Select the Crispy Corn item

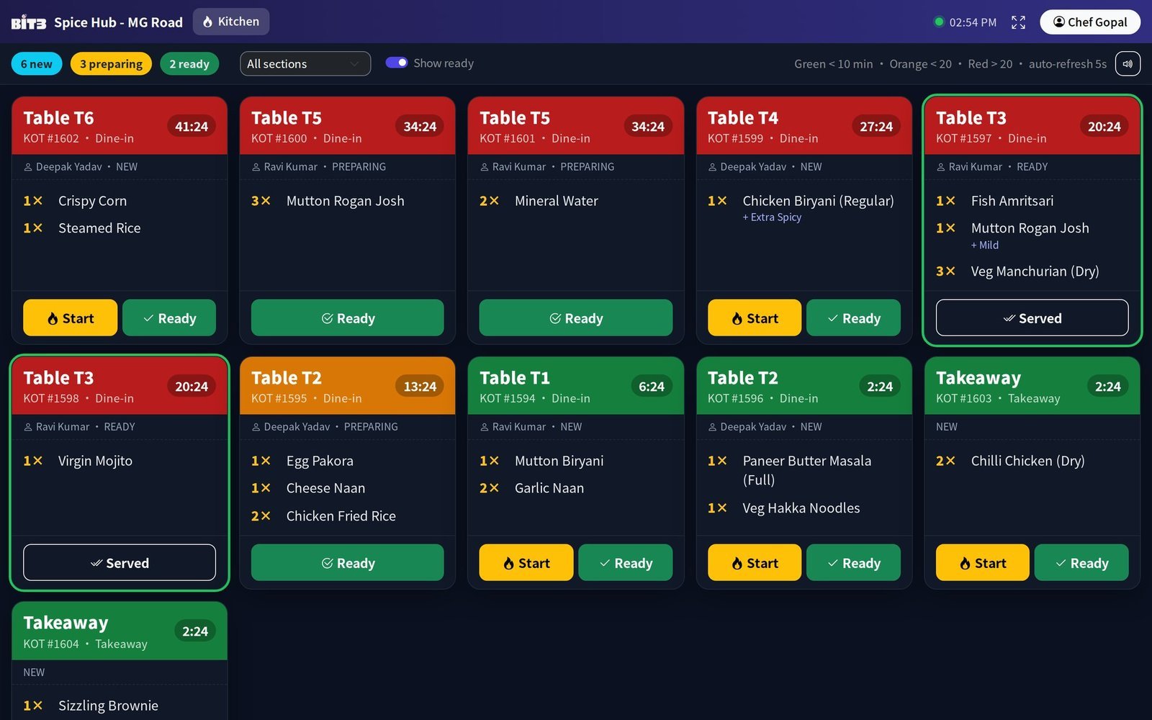coord(92,201)
